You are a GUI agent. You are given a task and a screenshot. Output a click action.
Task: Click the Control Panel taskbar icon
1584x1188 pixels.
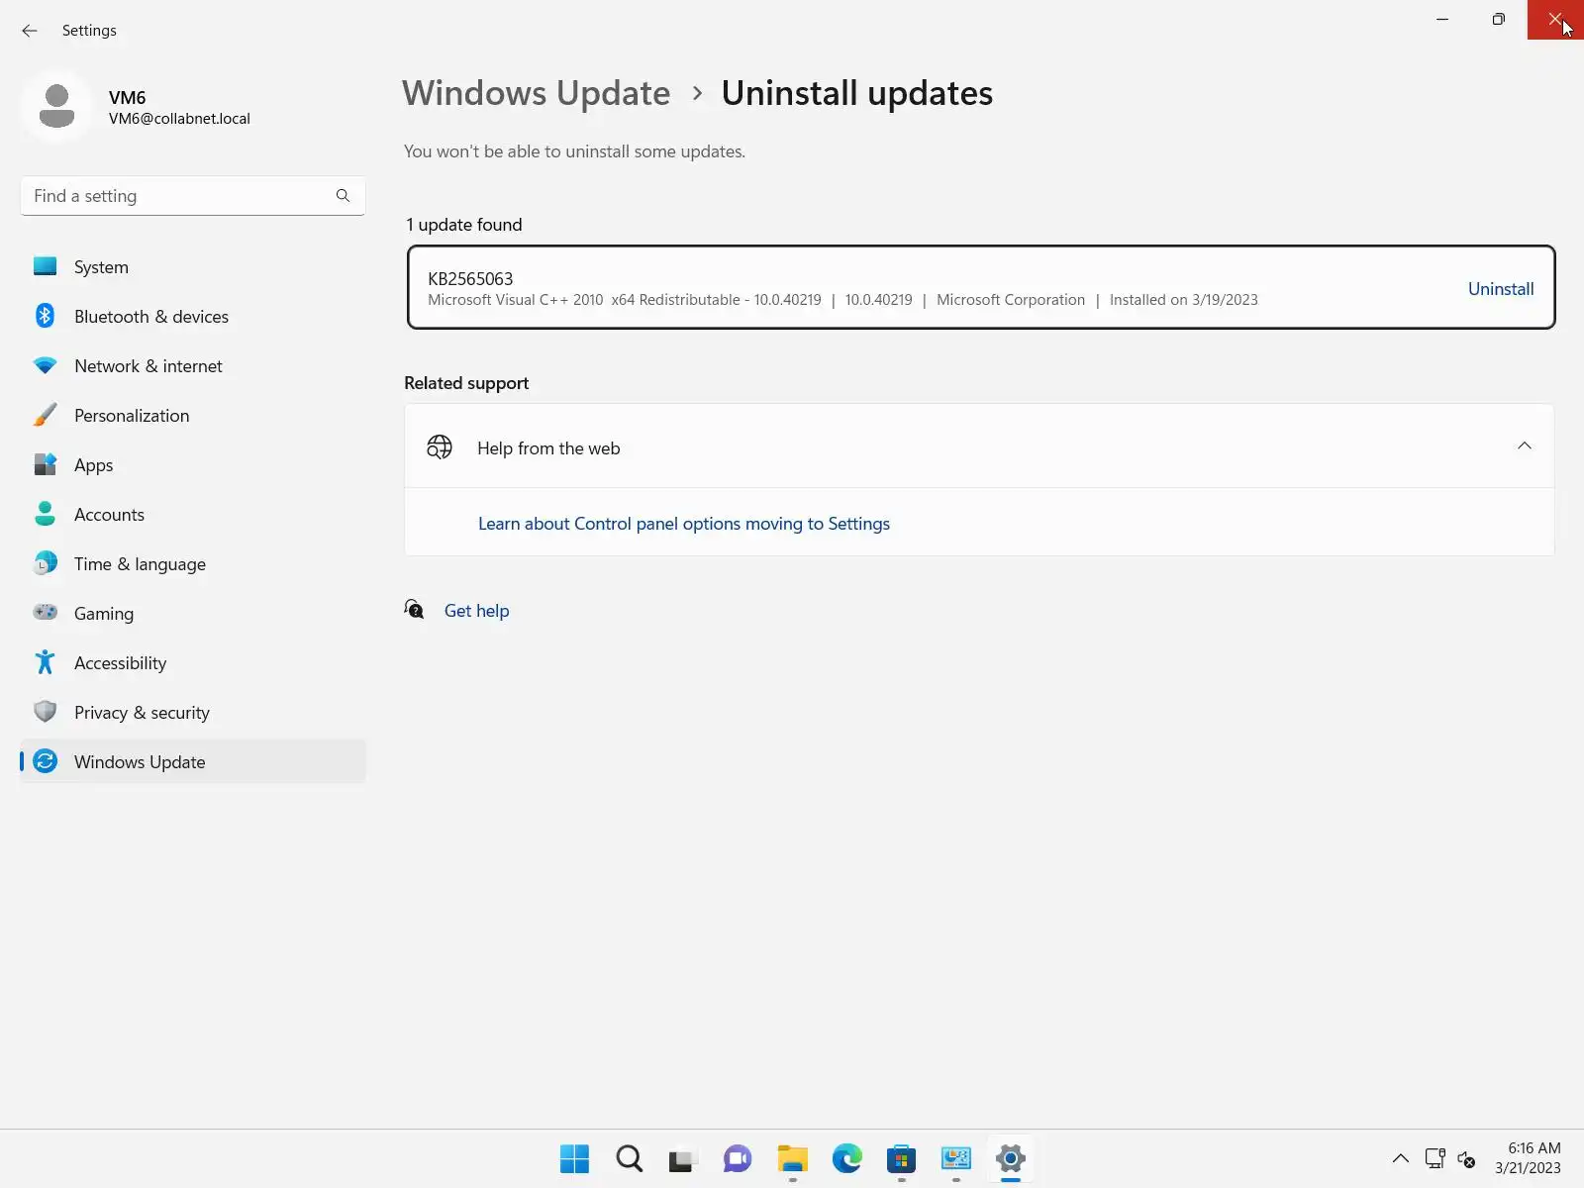click(x=955, y=1158)
